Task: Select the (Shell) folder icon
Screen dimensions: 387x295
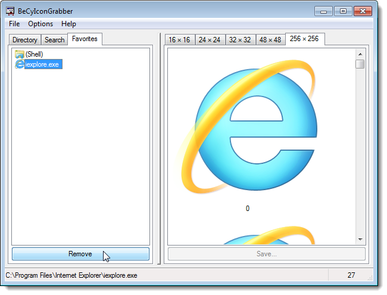Action: click(19, 54)
